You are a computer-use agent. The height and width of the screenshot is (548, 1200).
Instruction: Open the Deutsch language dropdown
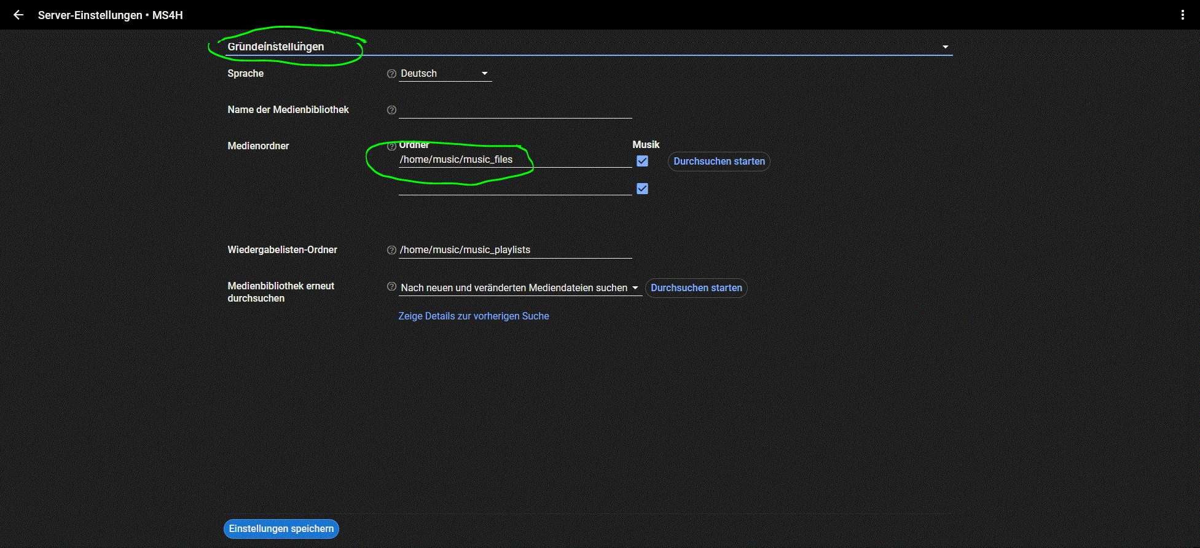coord(445,74)
